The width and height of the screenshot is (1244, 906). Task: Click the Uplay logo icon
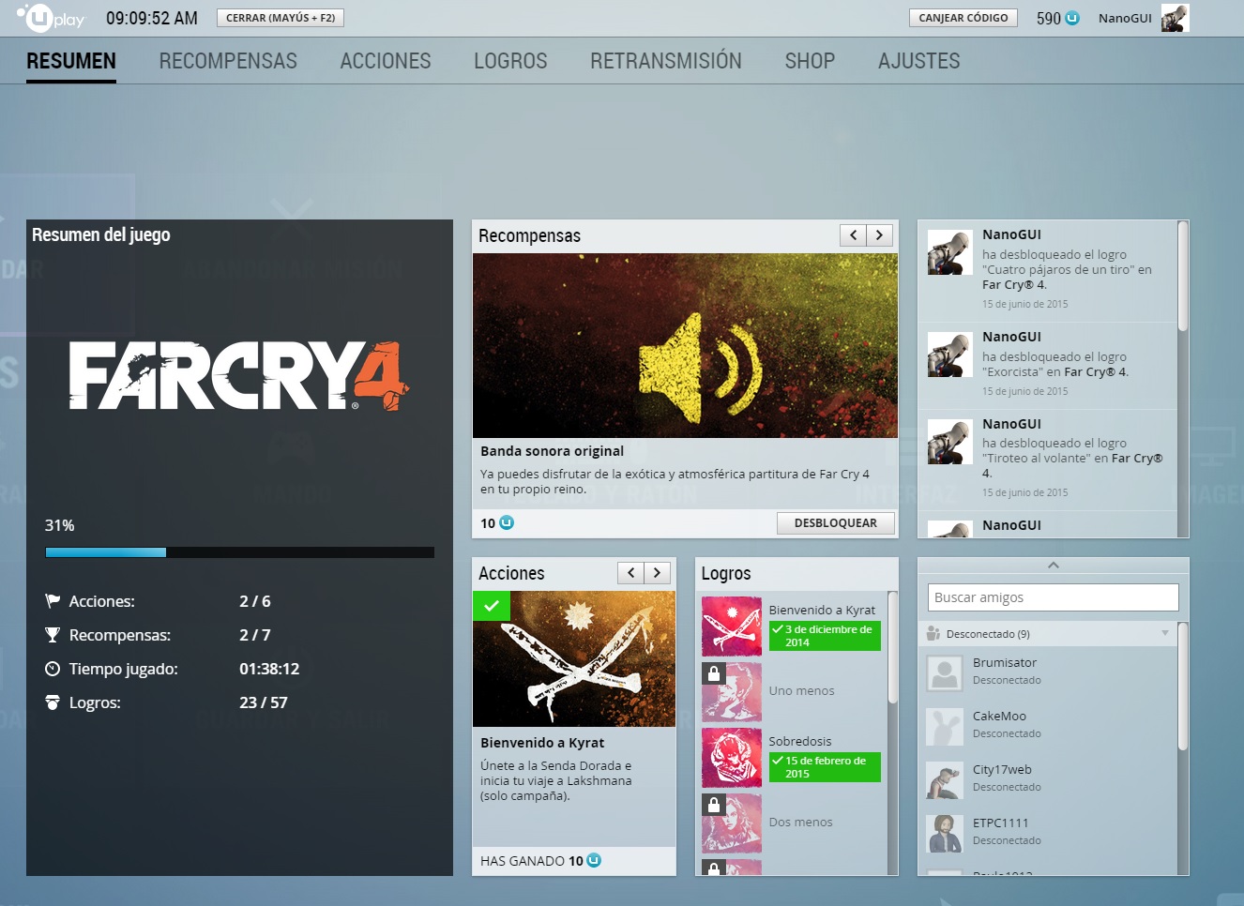coord(51,18)
